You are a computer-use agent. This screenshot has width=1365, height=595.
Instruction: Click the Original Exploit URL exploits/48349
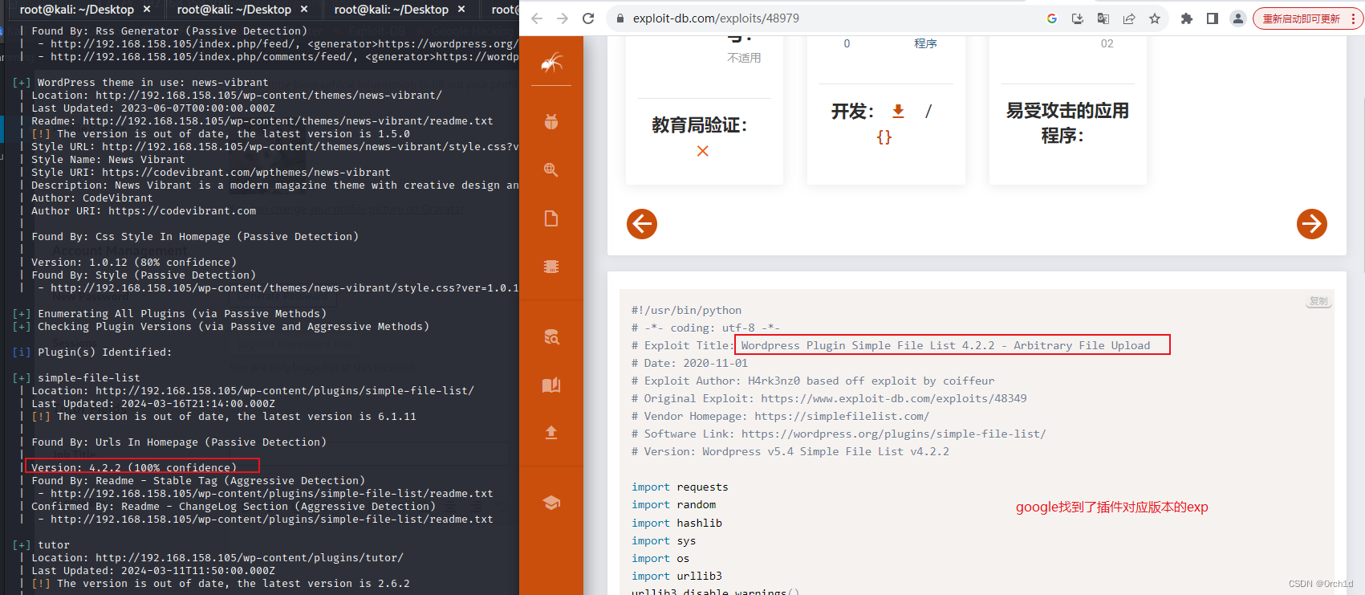pos(894,398)
